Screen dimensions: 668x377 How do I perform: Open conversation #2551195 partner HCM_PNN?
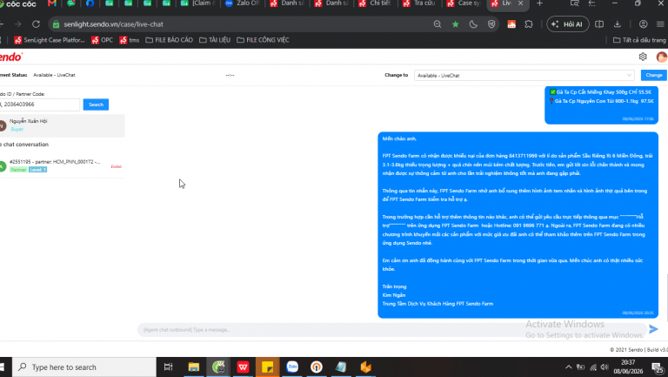(x=63, y=165)
